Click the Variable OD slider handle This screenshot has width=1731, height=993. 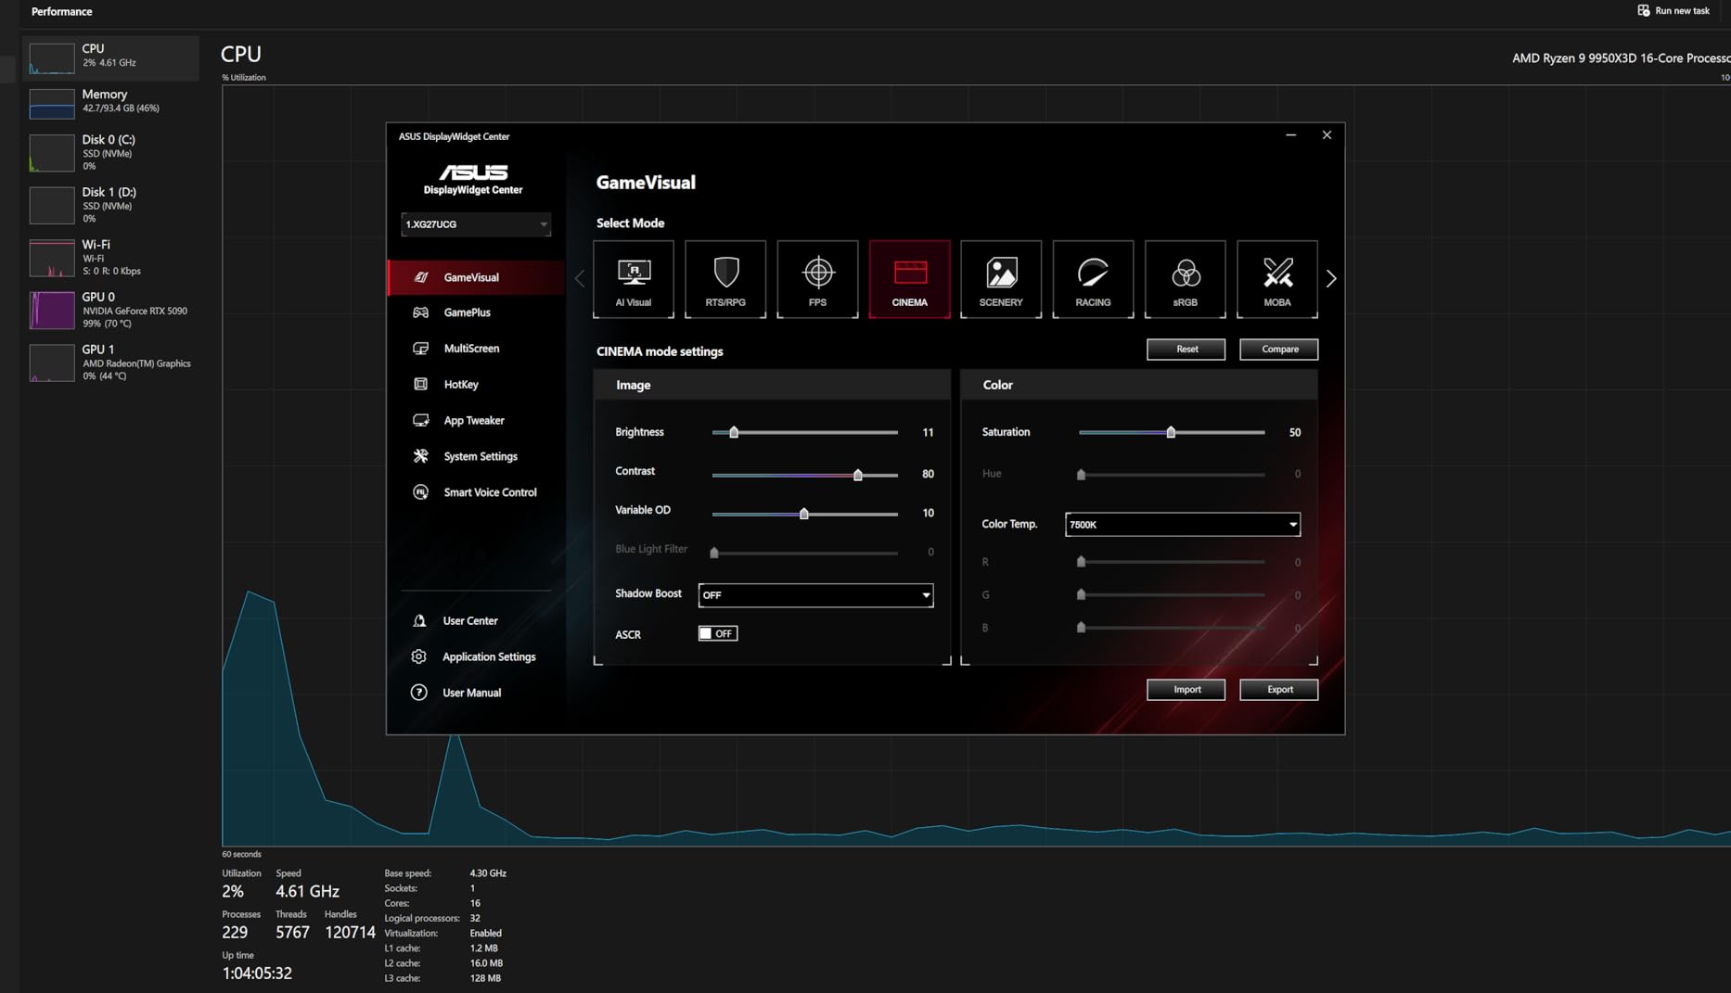pyautogui.click(x=804, y=514)
